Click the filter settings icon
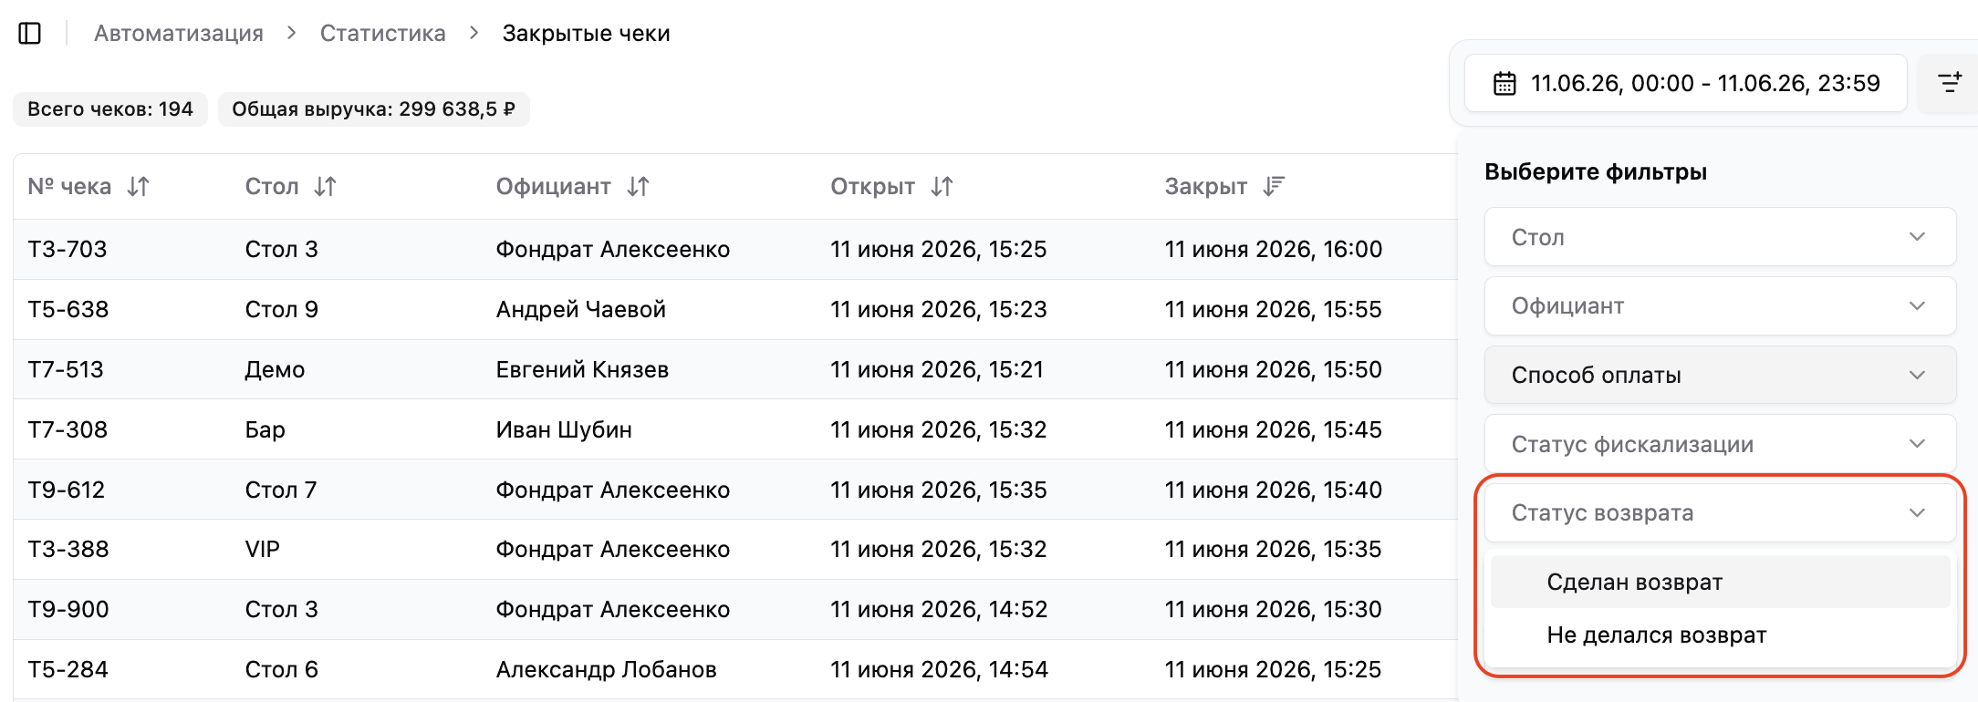Image resolution: width=1978 pixels, height=702 pixels. click(1950, 83)
